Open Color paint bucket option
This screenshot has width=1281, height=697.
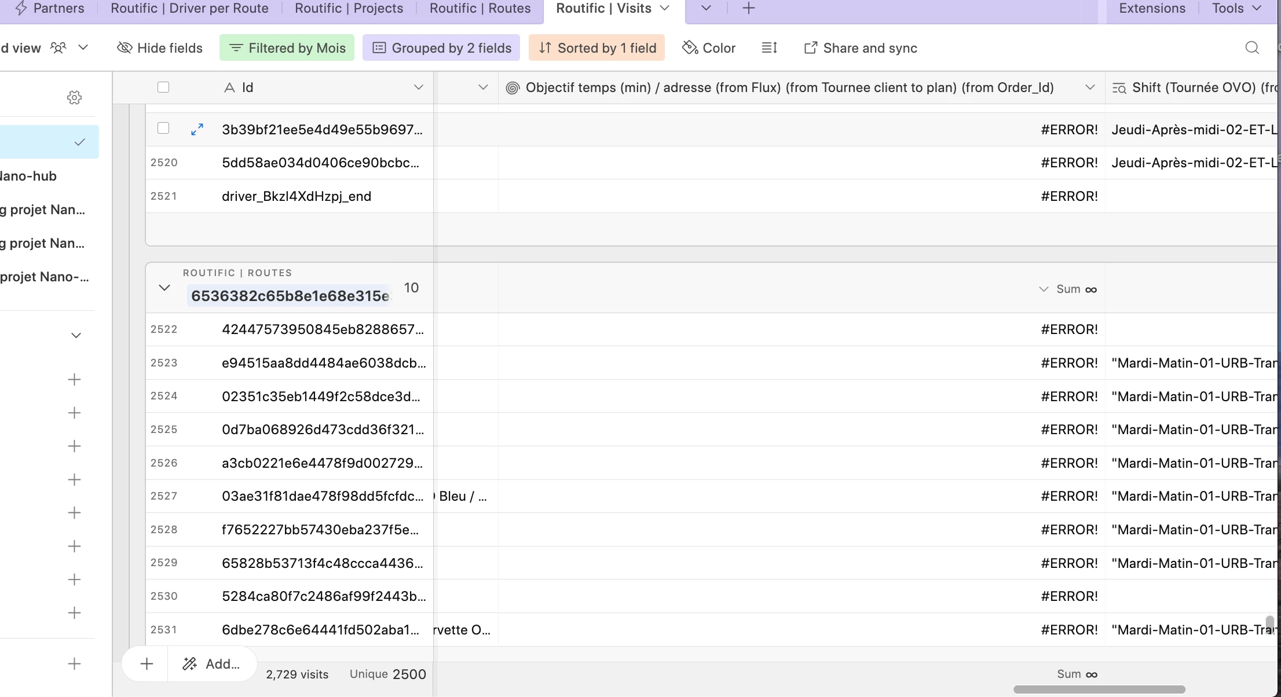tap(709, 48)
